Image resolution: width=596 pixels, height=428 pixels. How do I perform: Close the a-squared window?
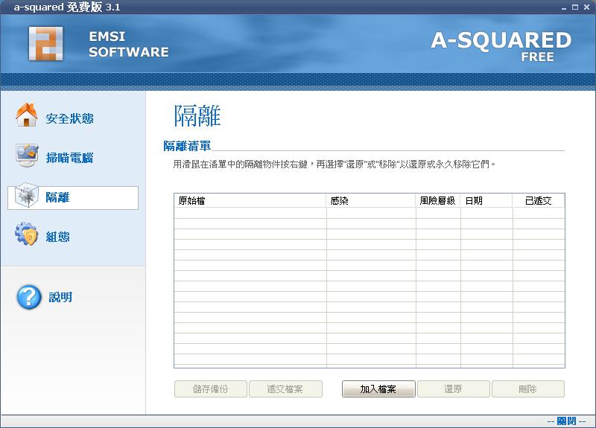click(x=586, y=7)
